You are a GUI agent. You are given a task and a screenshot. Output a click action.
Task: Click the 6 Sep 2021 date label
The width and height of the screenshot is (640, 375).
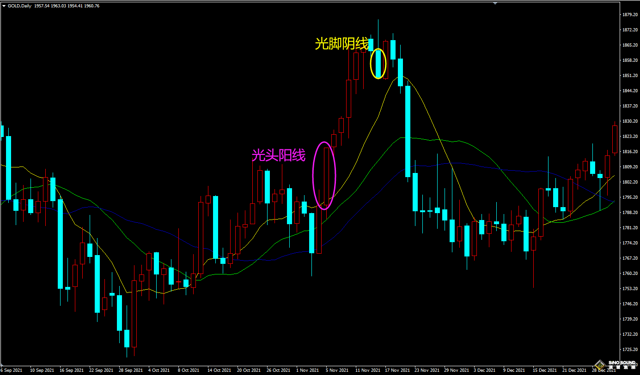pos(11,370)
